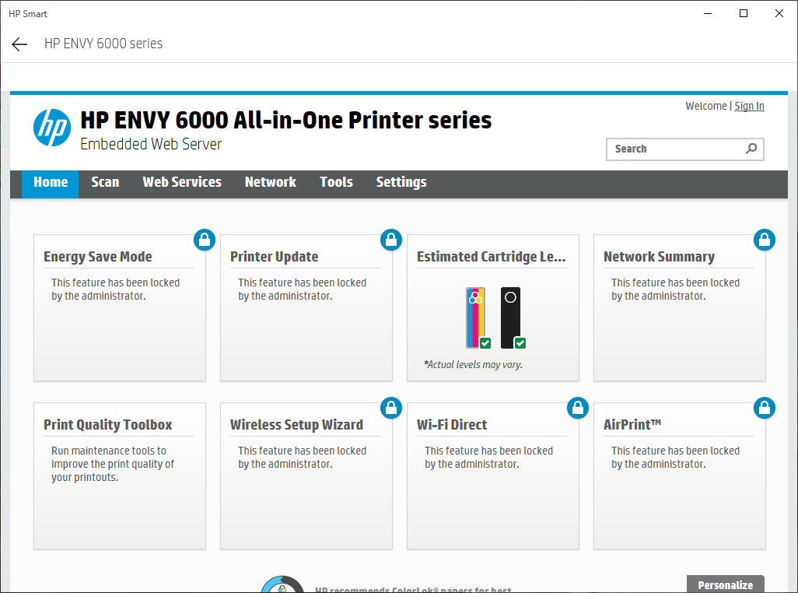Open the Network Summary heading
Viewport: 798px width, 593px height.
(659, 257)
